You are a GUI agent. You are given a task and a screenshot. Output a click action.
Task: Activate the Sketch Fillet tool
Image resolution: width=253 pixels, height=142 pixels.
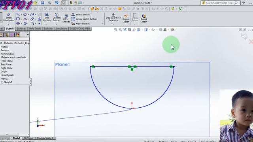click(32, 24)
